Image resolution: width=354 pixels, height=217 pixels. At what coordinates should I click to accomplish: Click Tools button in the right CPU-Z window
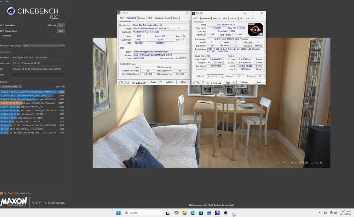pos(228,83)
